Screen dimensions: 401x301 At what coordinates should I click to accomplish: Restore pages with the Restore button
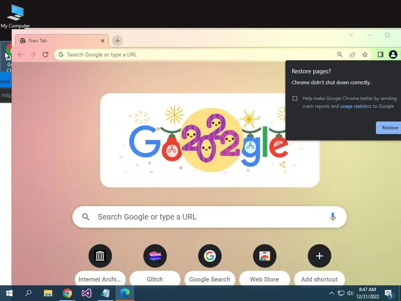tap(389, 128)
